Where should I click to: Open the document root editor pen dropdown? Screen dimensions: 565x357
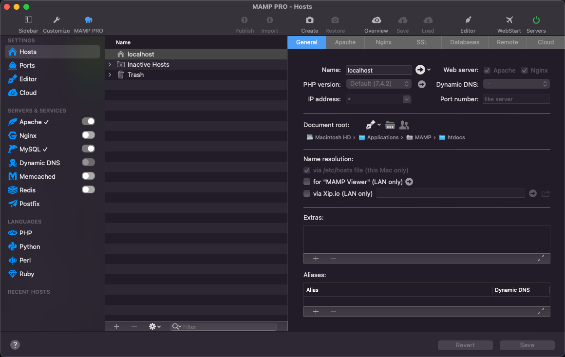tap(373, 125)
